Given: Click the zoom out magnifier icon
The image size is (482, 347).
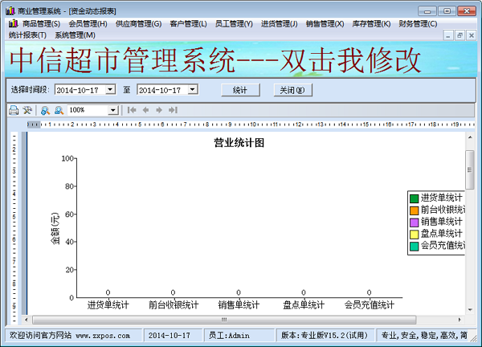Looking at the screenshot, I should (59, 110).
